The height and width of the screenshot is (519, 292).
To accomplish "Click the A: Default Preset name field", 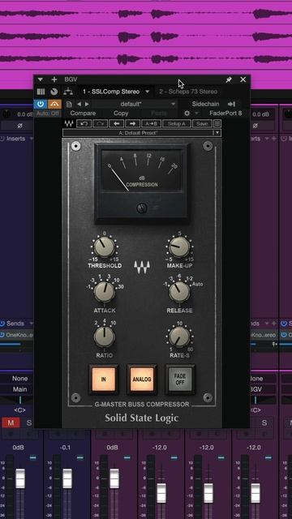I will pyautogui.click(x=138, y=133).
